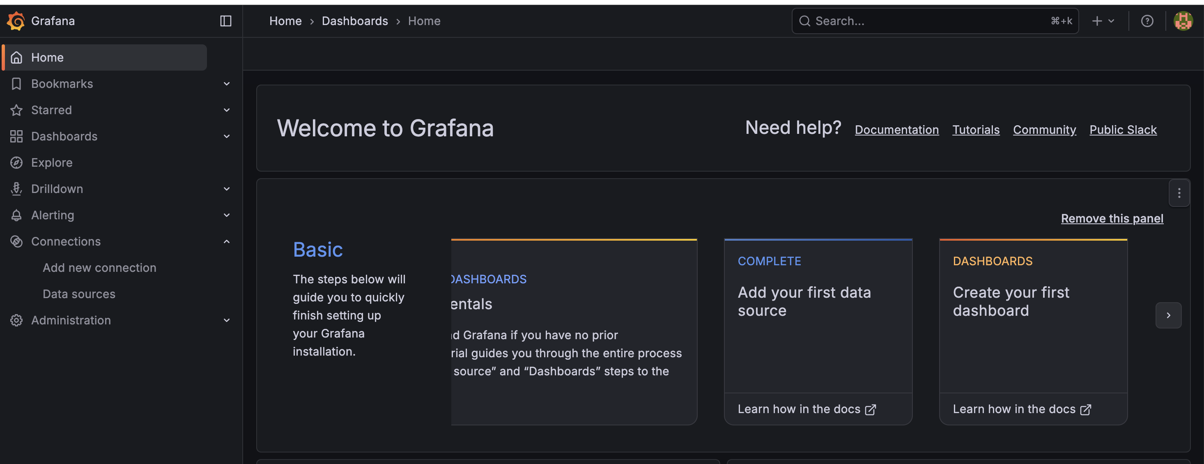Click Remove this panel link
Image resolution: width=1204 pixels, height=464 pixels.
coord(1112,218)
